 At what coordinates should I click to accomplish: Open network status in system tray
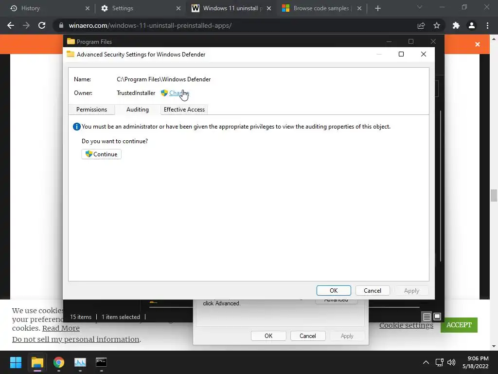pyautogui.click(x=440, y=362)
